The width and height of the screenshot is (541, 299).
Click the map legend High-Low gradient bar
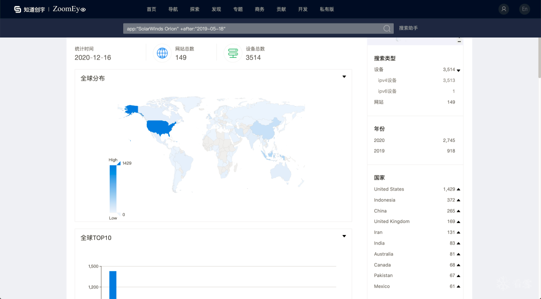(x=113, y=189)
